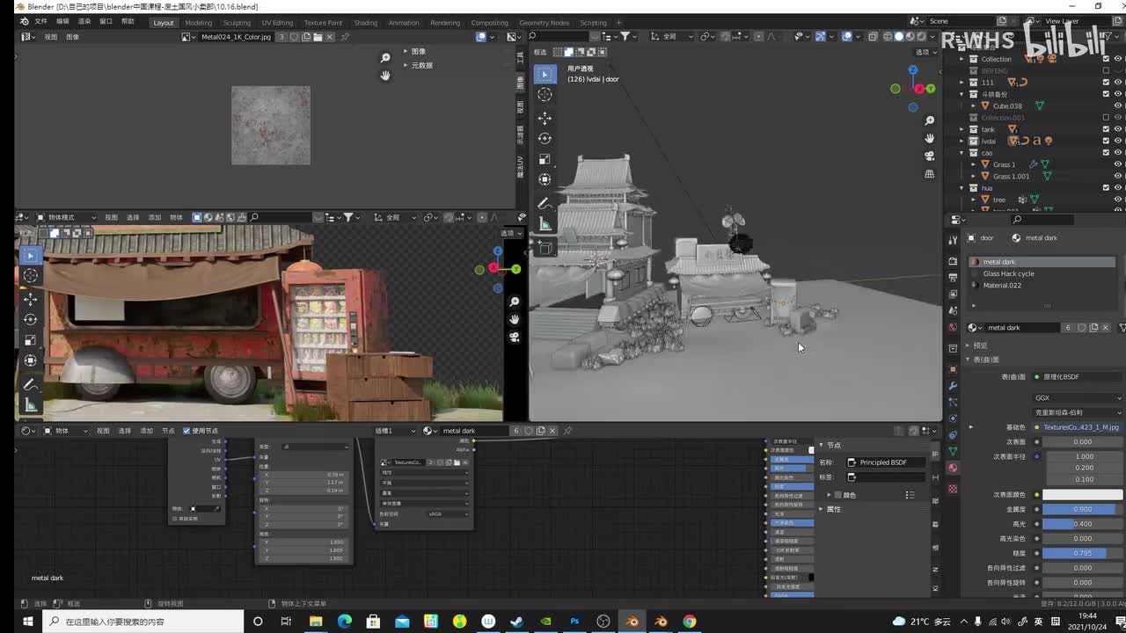Image resolution: width=1126 pixels, height=633 pixels.
Task: Switch to orthographic grid view icon
Action: [x=930, y=174]
